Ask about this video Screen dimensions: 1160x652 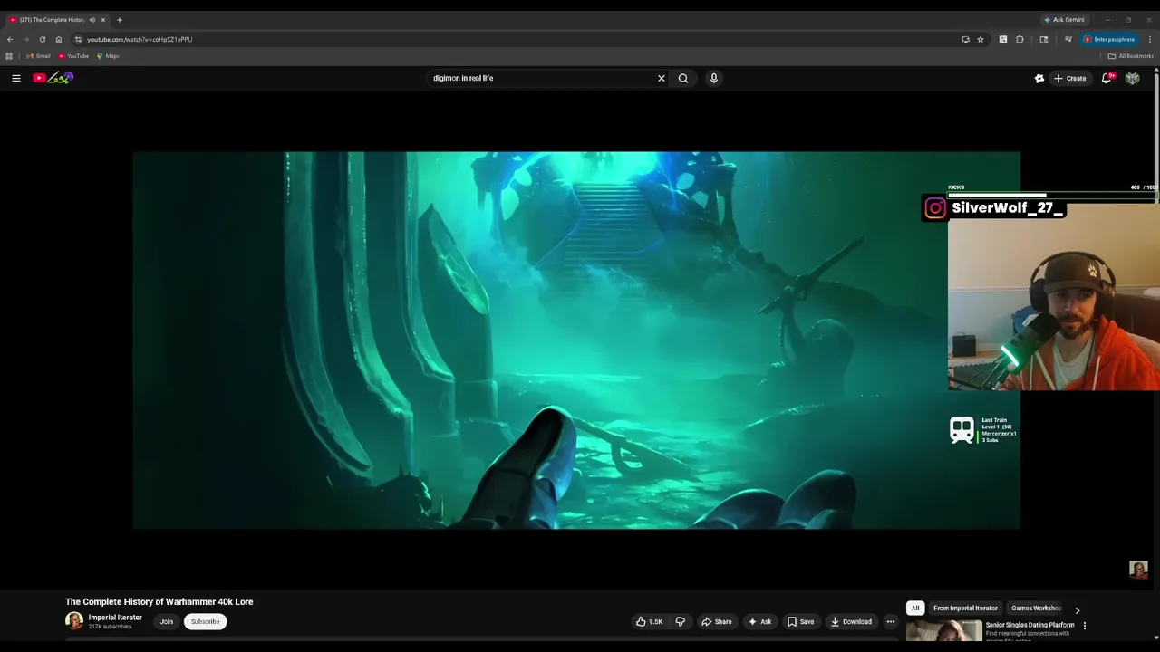pyautogui.click(x=759, y=621)
